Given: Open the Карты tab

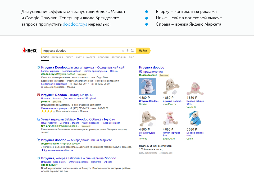Looking at the screenshot, I should coord(80,57).
